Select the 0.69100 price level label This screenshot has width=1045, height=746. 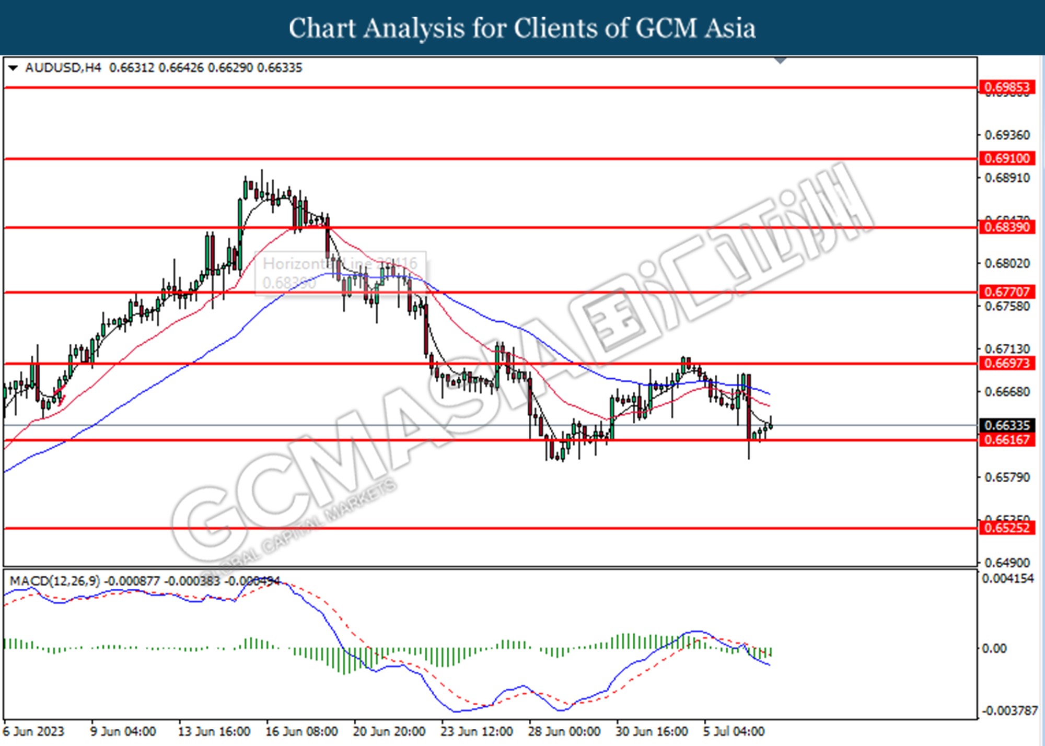(1006, 158)
